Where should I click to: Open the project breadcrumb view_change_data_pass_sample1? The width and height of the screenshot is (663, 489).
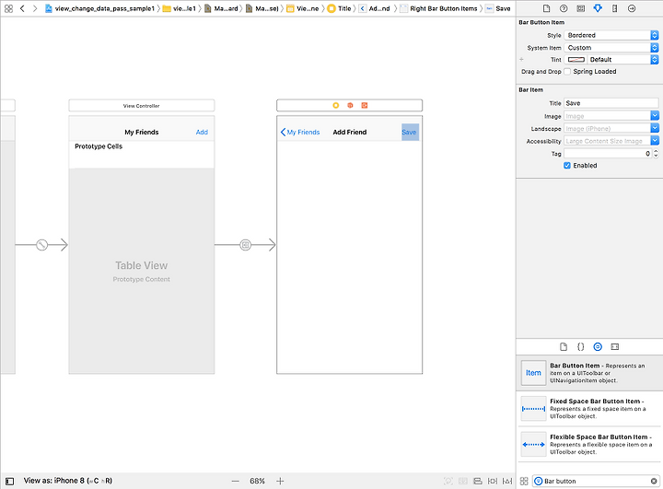(x=99, y=8)
